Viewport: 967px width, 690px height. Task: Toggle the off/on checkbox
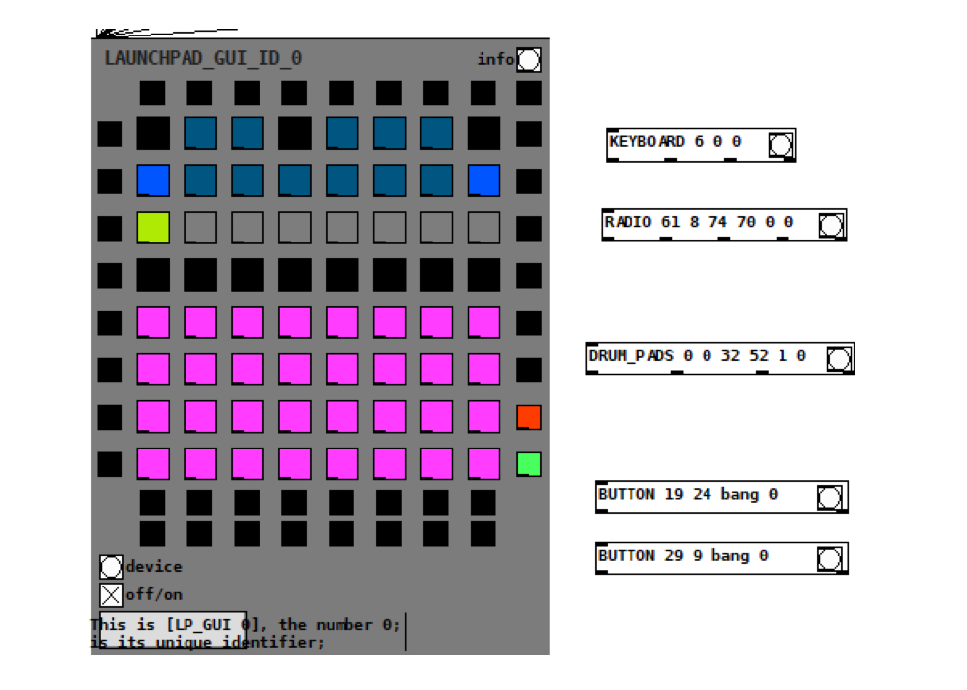[x=111, y=594]
